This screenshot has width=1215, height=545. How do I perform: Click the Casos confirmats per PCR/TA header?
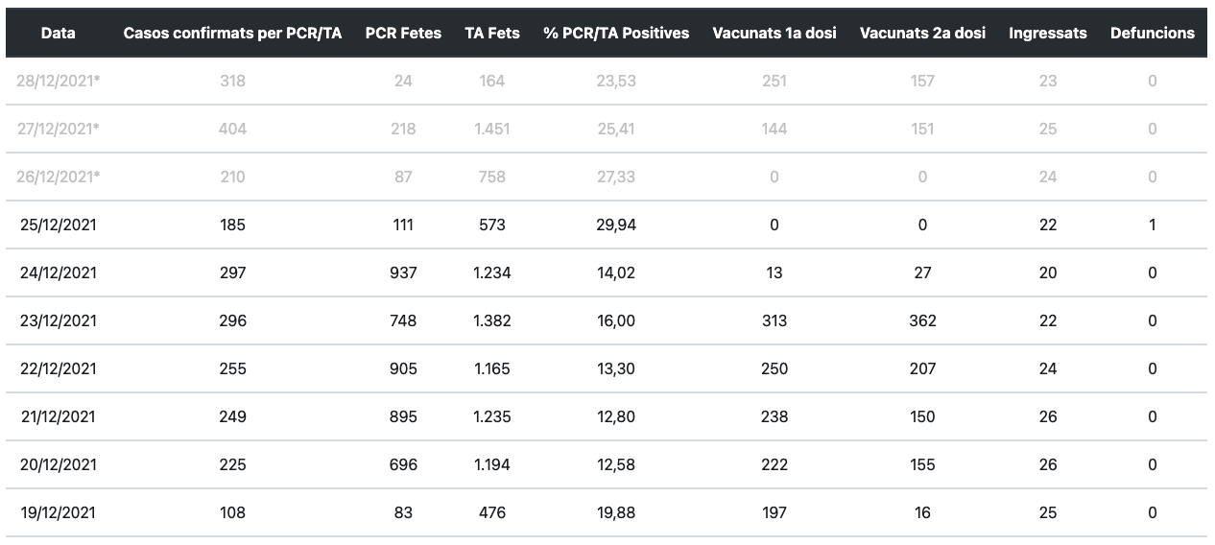[x=232, y=33]
